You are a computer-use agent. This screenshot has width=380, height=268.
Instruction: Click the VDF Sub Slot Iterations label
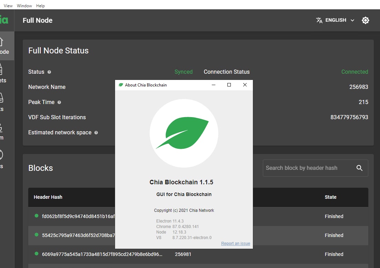pyautogui.click(x=57, y=117)
